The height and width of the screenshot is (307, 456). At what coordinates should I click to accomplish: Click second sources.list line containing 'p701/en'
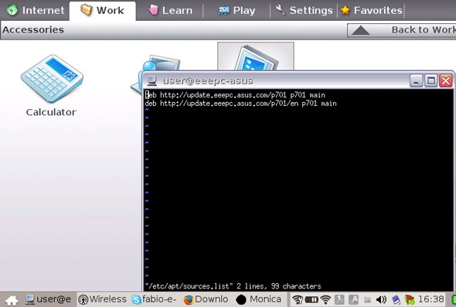coord(241,104)
